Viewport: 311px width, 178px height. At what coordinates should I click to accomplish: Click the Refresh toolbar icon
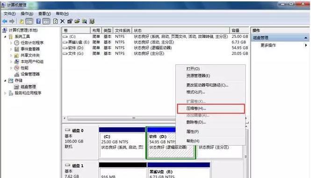[x=55, y=21]
